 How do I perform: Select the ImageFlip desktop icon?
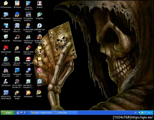(x=40, y=16)
